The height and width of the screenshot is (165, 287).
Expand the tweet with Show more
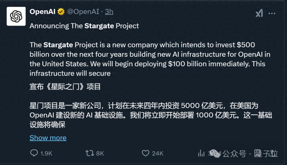pyautogui.click(x=48, y=138)
